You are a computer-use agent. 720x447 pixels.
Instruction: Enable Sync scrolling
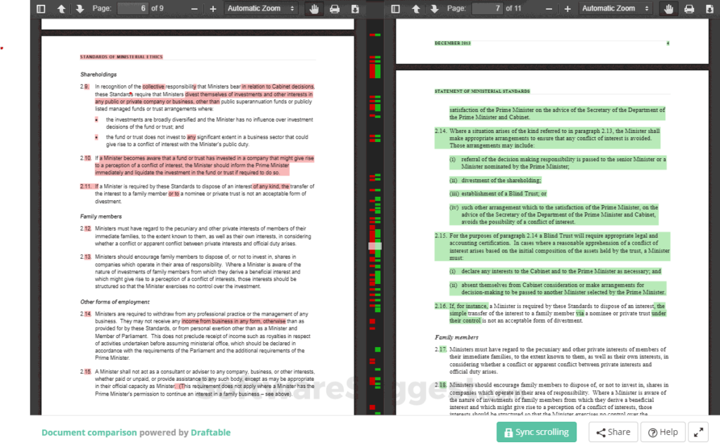pyautogui.click(x=536, y=432)
